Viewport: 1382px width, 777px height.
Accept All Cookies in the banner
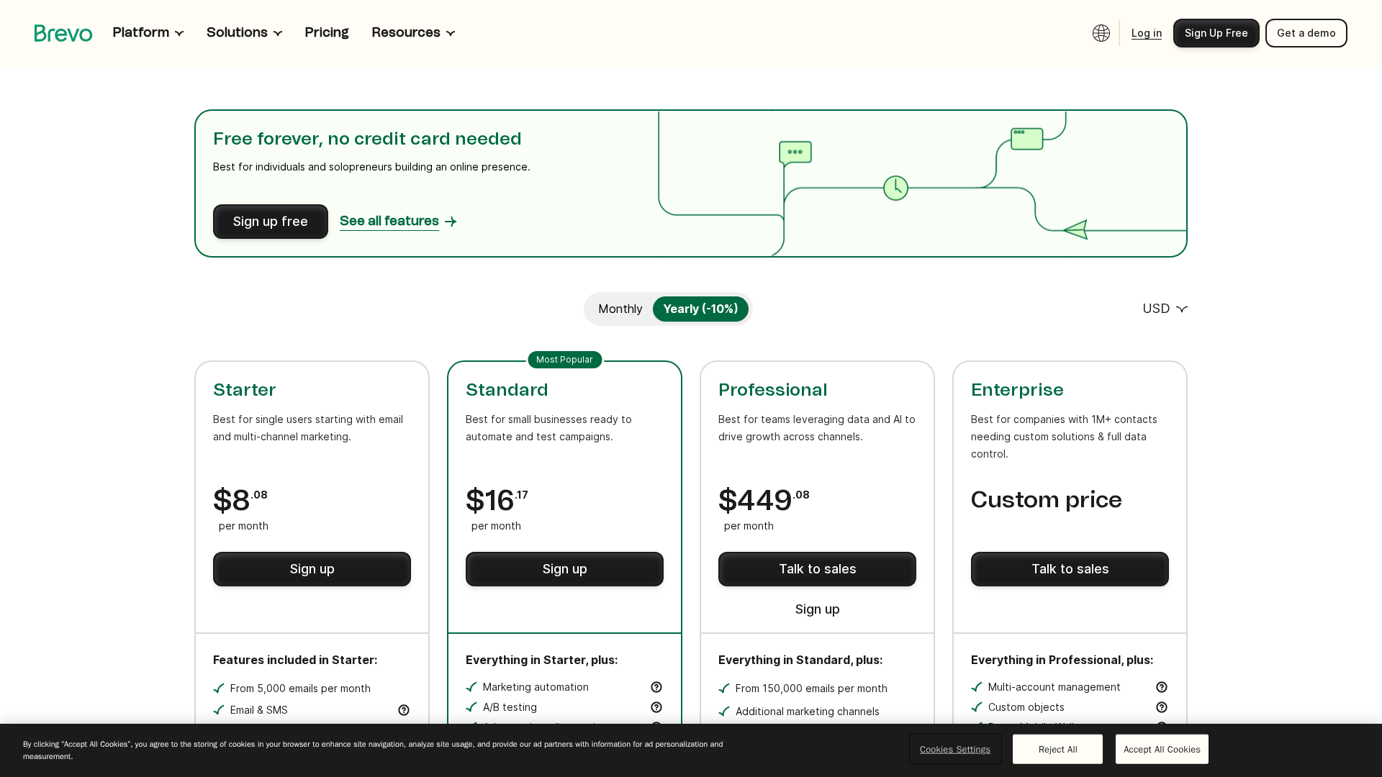(x=1161, y=749)
